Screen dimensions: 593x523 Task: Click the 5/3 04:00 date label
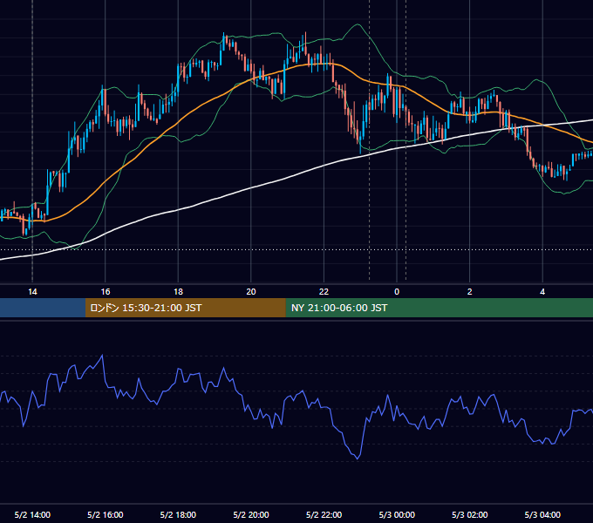(x=542, y=514)
